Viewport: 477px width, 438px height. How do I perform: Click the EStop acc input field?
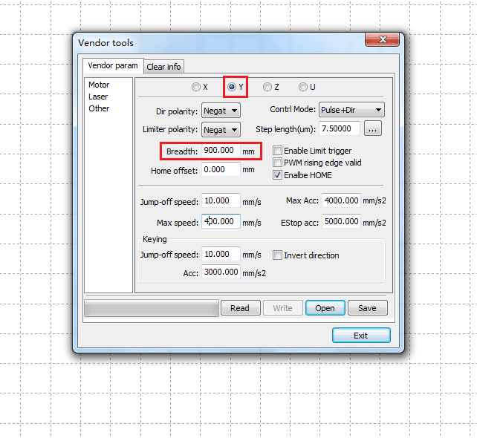[341, 221]
